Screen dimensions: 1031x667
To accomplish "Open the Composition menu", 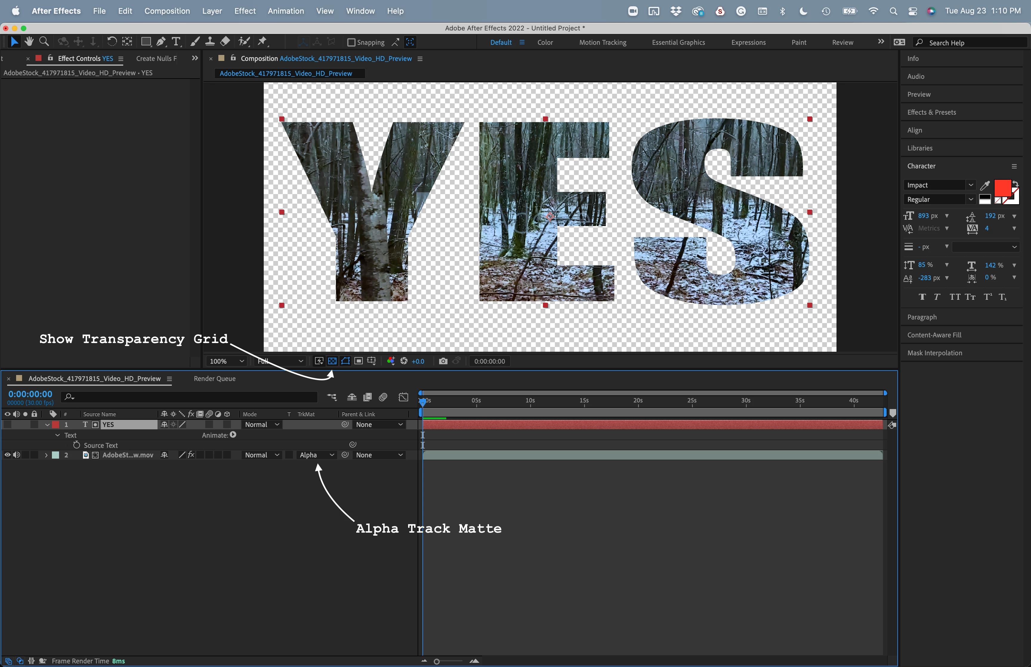I will coord(167,11).
